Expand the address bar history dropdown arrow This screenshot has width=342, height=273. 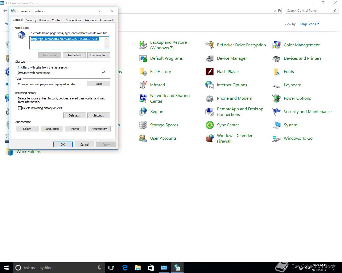point(275,11)
